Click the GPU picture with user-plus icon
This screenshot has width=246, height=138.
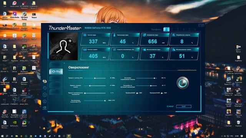pos(63,46)
